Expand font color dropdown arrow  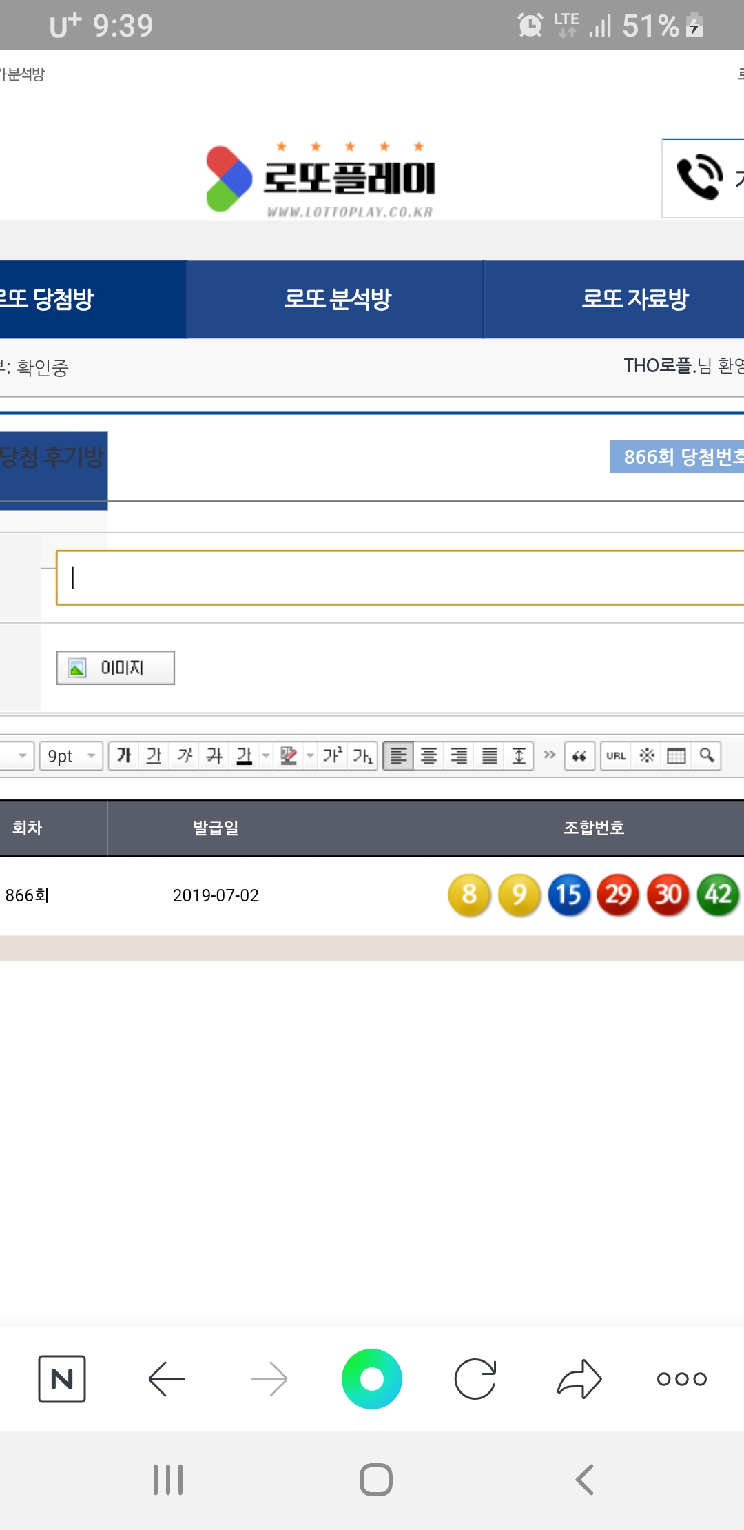click(x=266, y=756)
